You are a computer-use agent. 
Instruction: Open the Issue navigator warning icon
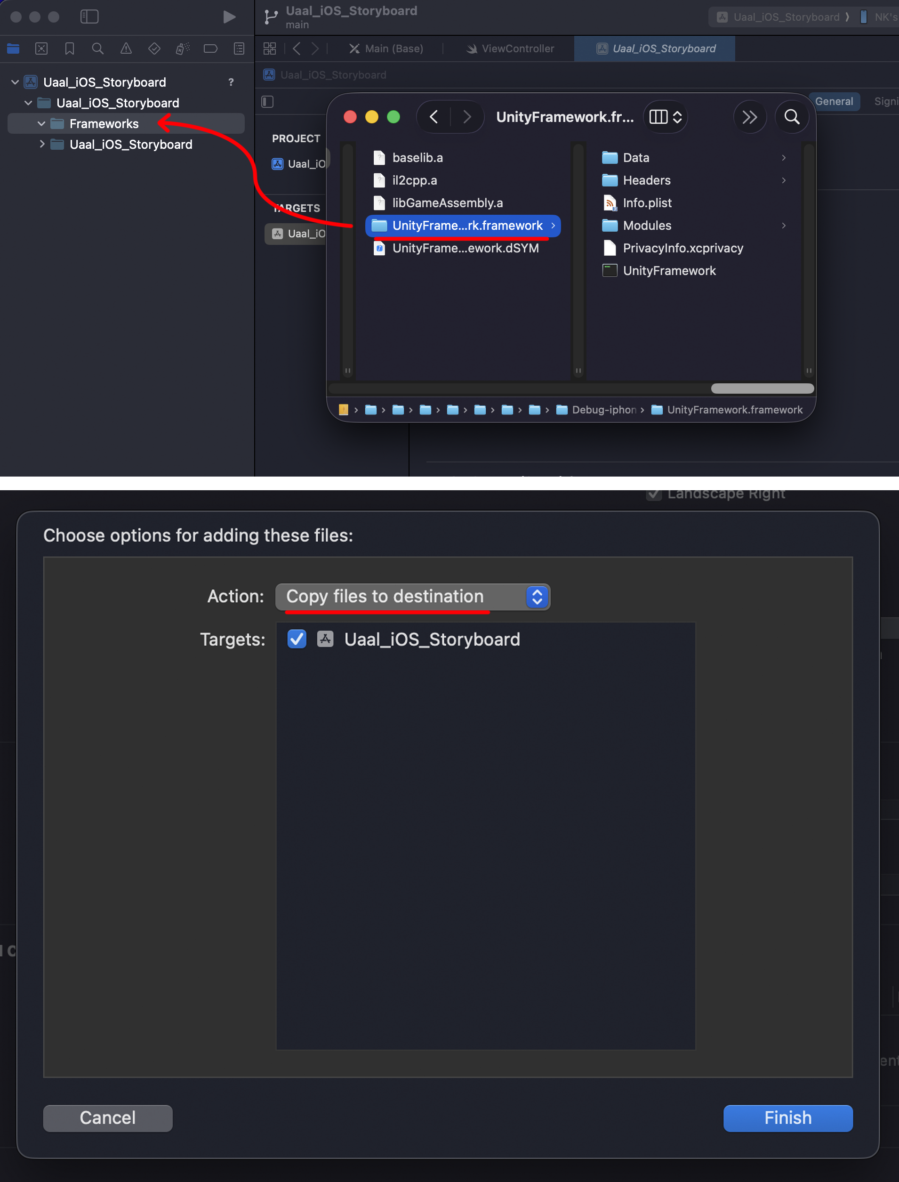126,49
